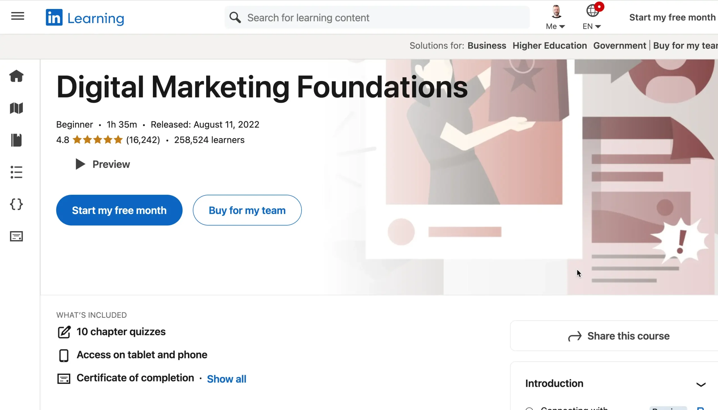The width and height of the screenshot is (718, 410).
Task: Open the hamburger menu icon
Action: 17,16
